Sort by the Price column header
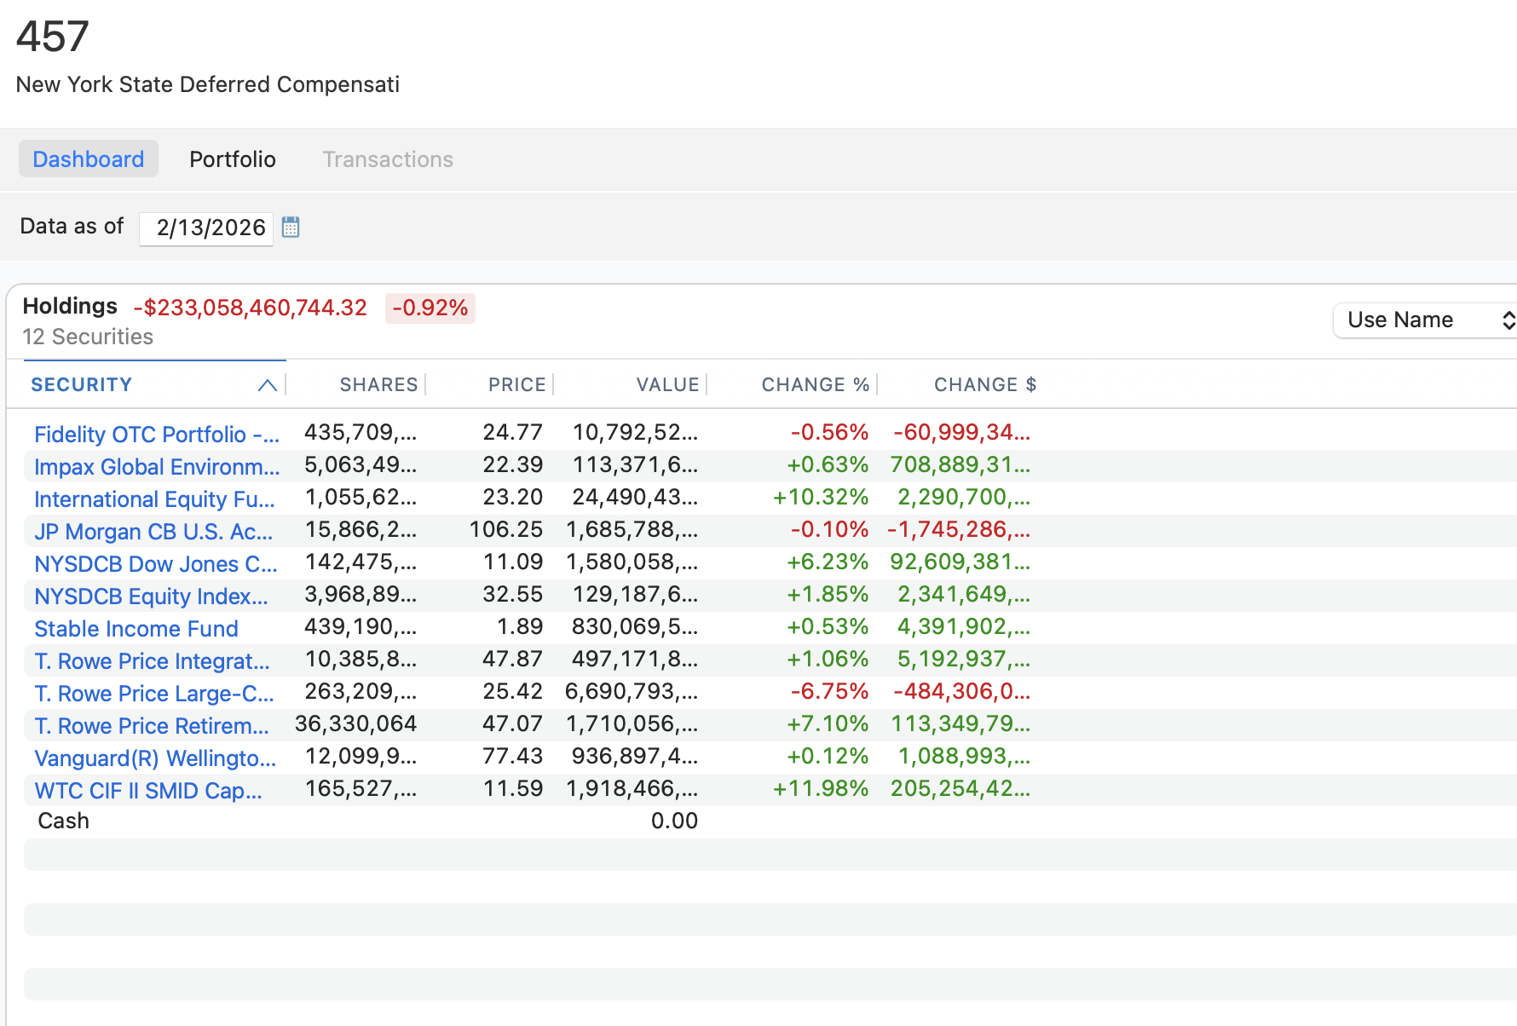This screenshot has height=1026, width=1517. click(516, 385)
